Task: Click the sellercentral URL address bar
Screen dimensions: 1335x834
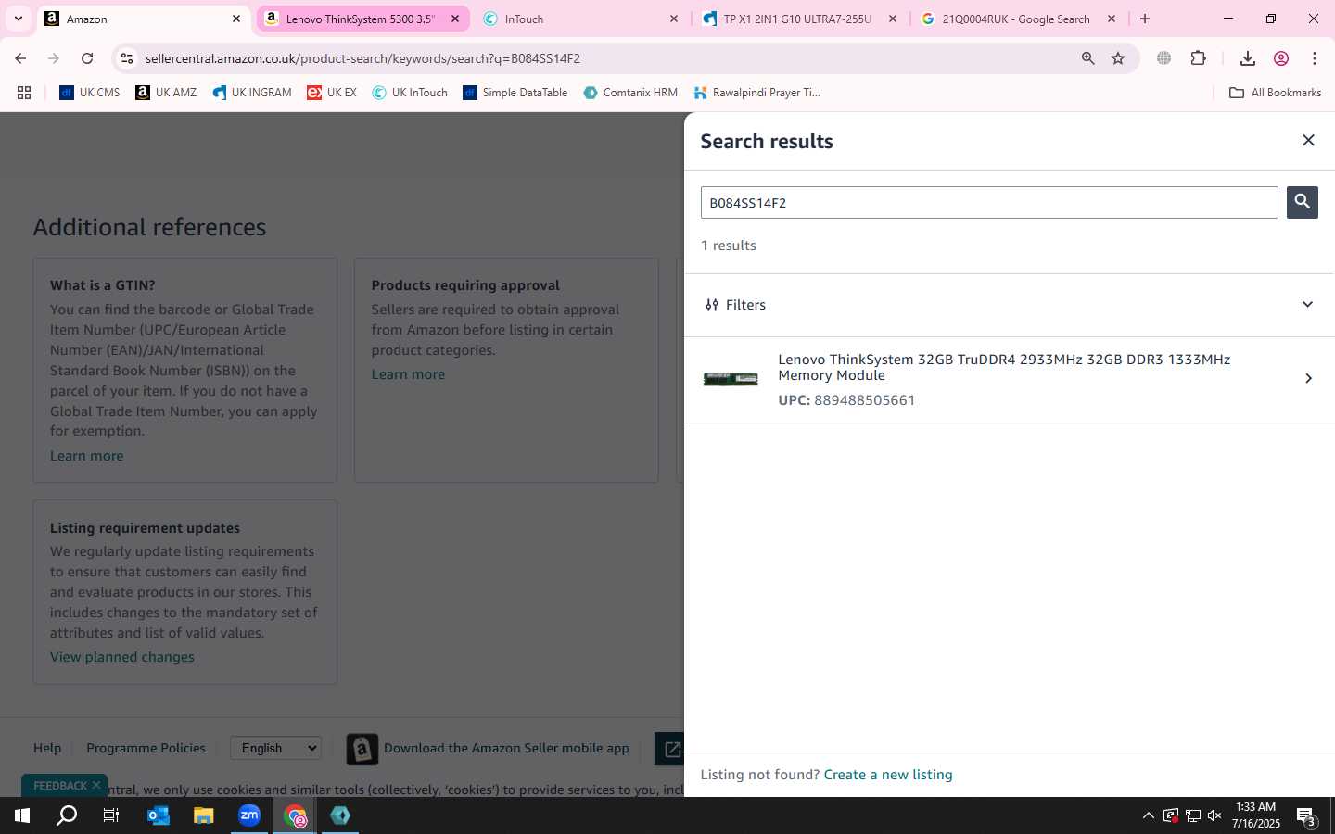Action: click(362, 58)
